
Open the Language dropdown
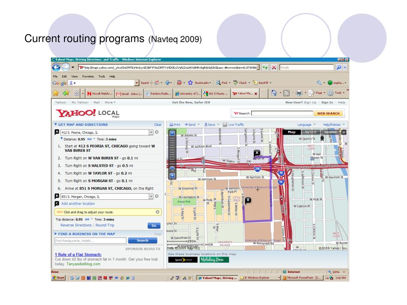[306, 124]
